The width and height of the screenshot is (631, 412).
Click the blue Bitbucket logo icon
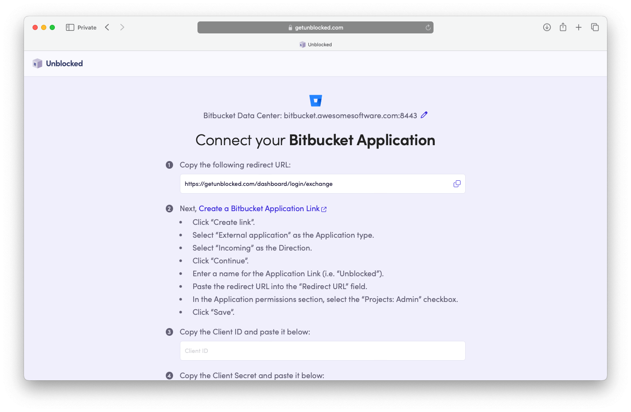pyautogui.click(x=316, y=101)
